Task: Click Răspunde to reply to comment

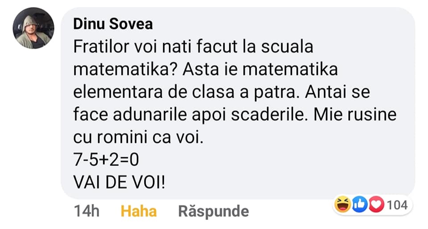Action: point(213,211)
